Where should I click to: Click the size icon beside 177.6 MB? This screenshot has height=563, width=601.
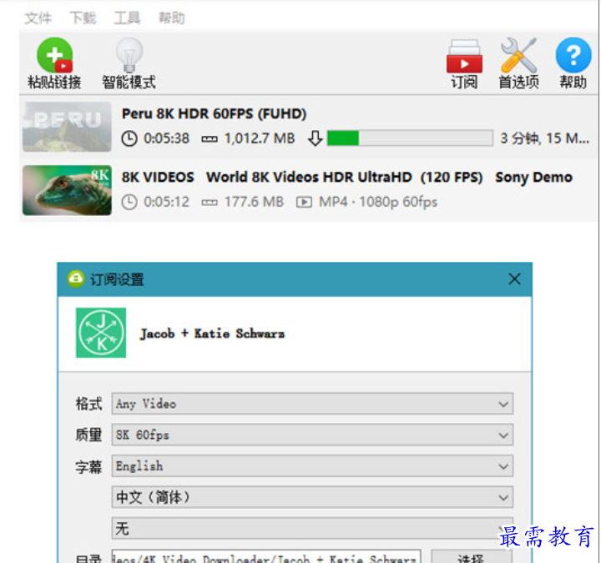point(210,202)
